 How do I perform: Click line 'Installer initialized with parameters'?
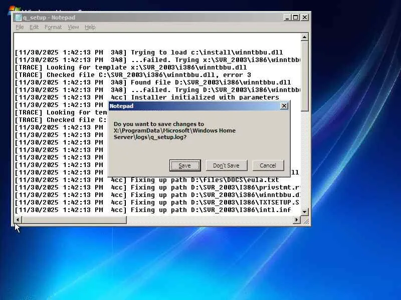coord(147,97)
